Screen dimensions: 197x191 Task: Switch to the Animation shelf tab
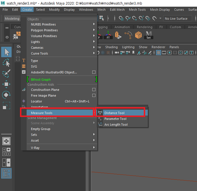tap(122, 27)
